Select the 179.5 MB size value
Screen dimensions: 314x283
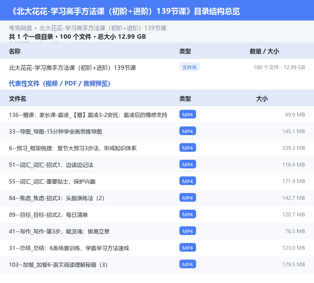[x=293, y=264]
